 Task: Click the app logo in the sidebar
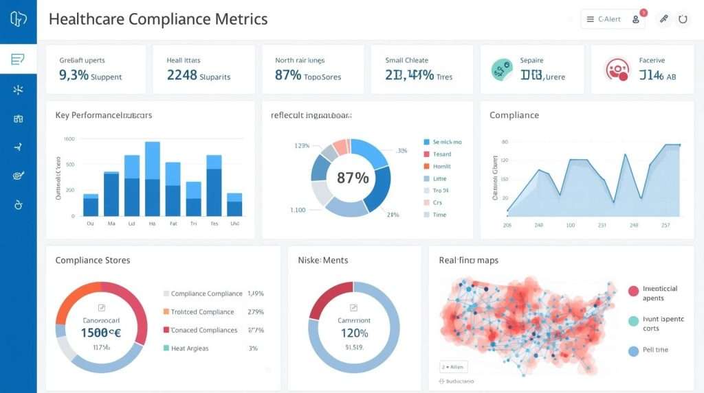tap(18, 19)
